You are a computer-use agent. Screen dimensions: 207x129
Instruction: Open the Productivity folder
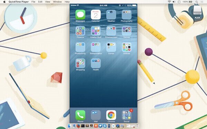(x=80, y=47)
